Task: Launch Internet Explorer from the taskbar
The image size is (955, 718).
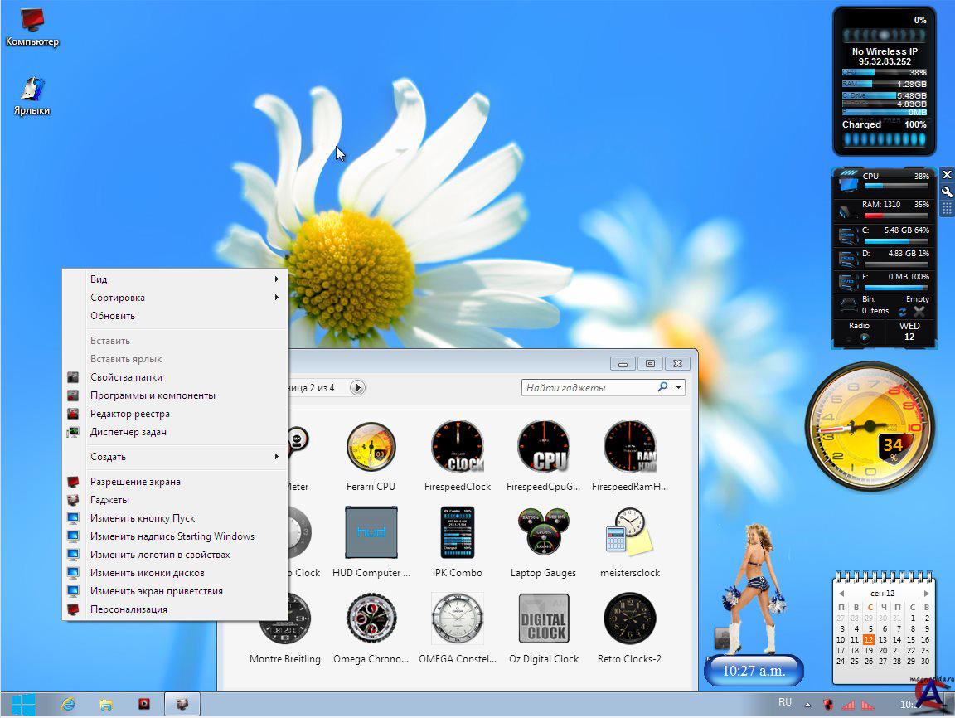Action: pos(68,704)
